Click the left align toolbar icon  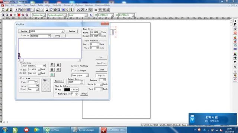click(x=96, y=10)
